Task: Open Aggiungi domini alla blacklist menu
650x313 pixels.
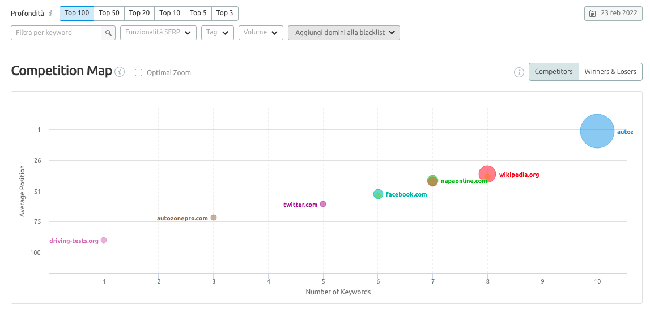Action: [344, 33]
